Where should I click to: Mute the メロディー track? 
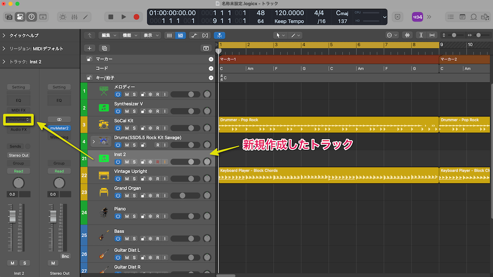pyautogui.click(x=127, y=94)
